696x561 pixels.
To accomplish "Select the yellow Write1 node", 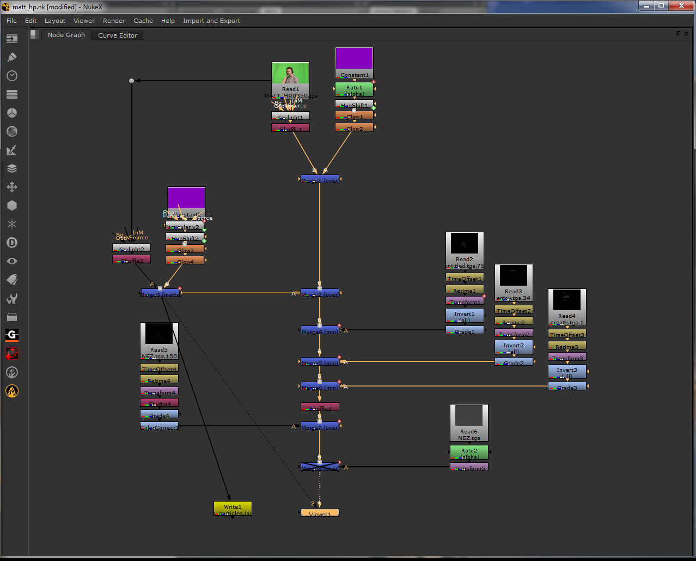I will [233, 507].
